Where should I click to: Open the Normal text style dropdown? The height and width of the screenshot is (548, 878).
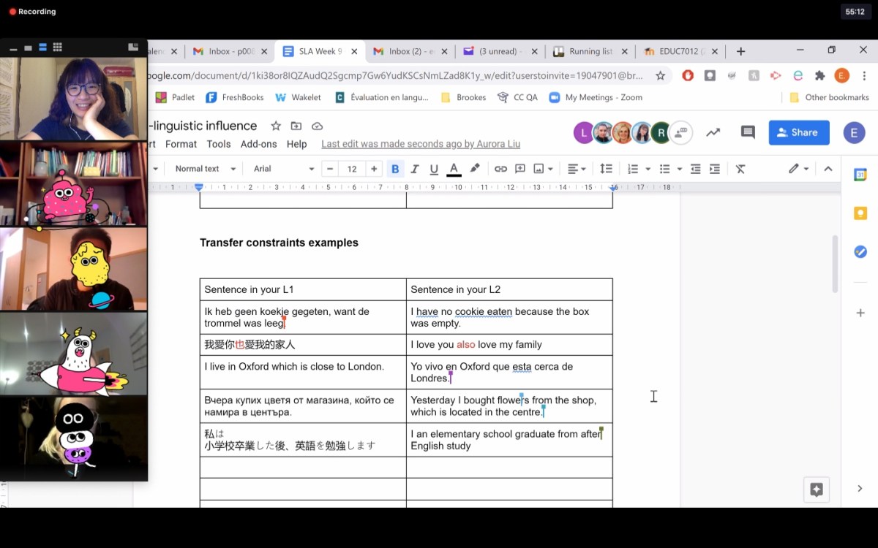coord(204,168)
